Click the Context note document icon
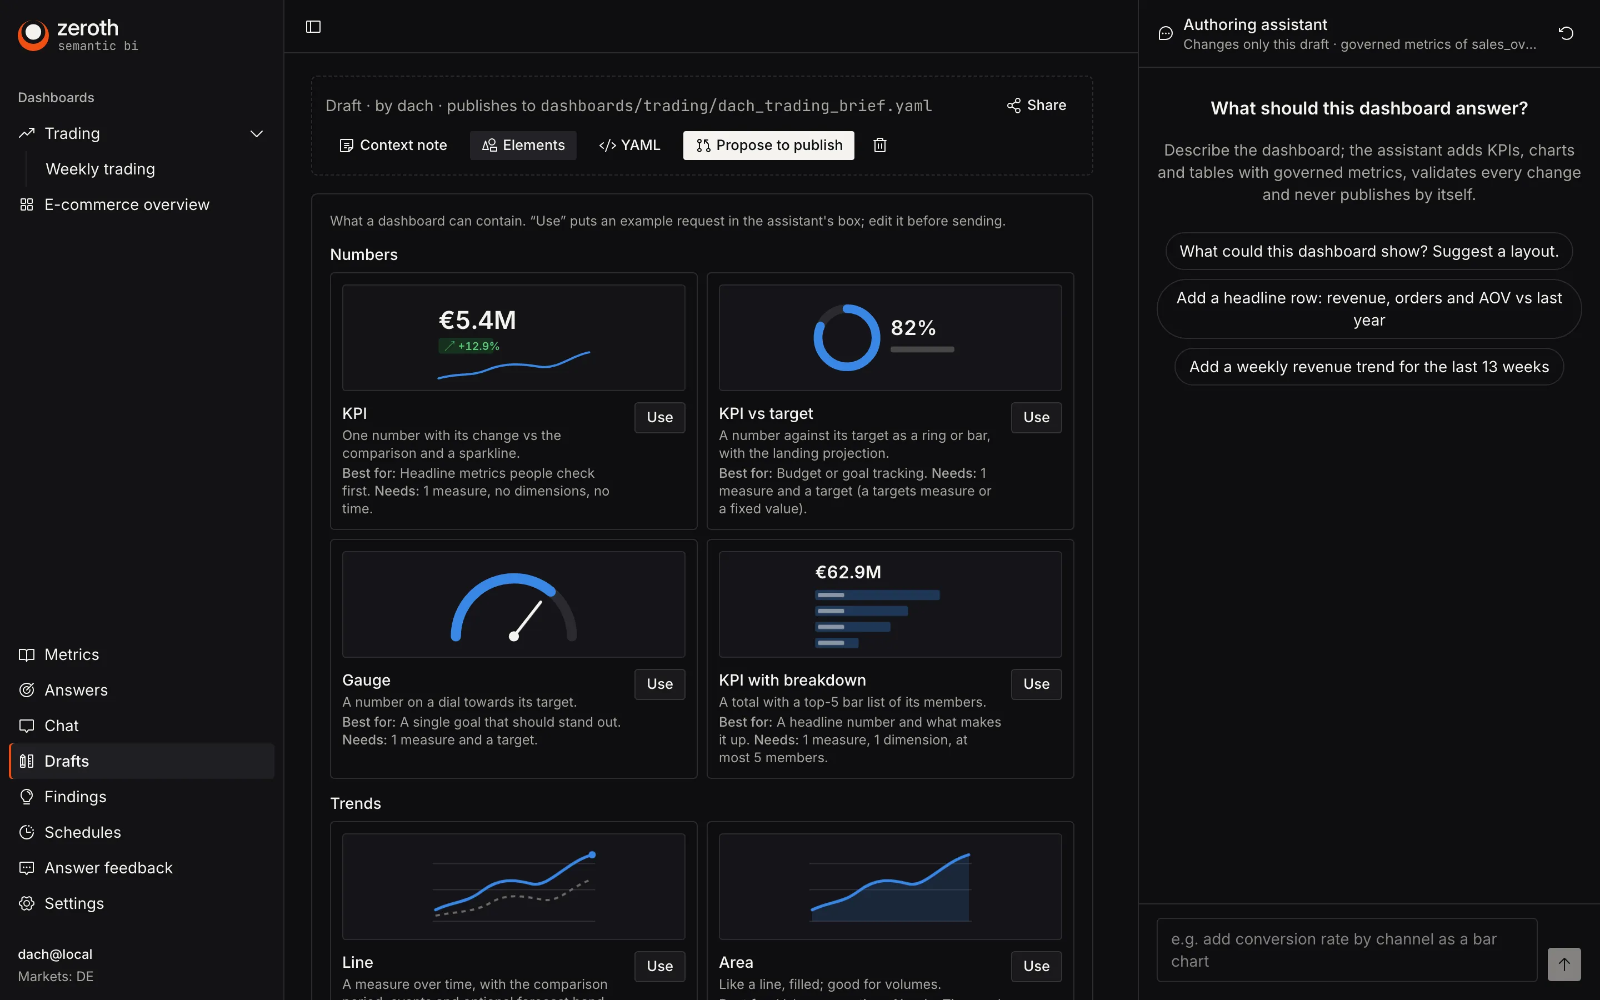 [x=346, y=146]
